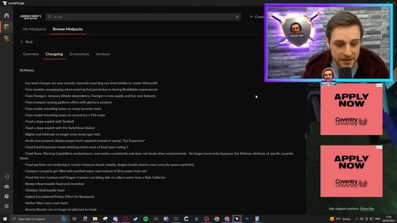
Task: Select the Browse Modpacks tab
Action: click(68, 29)
